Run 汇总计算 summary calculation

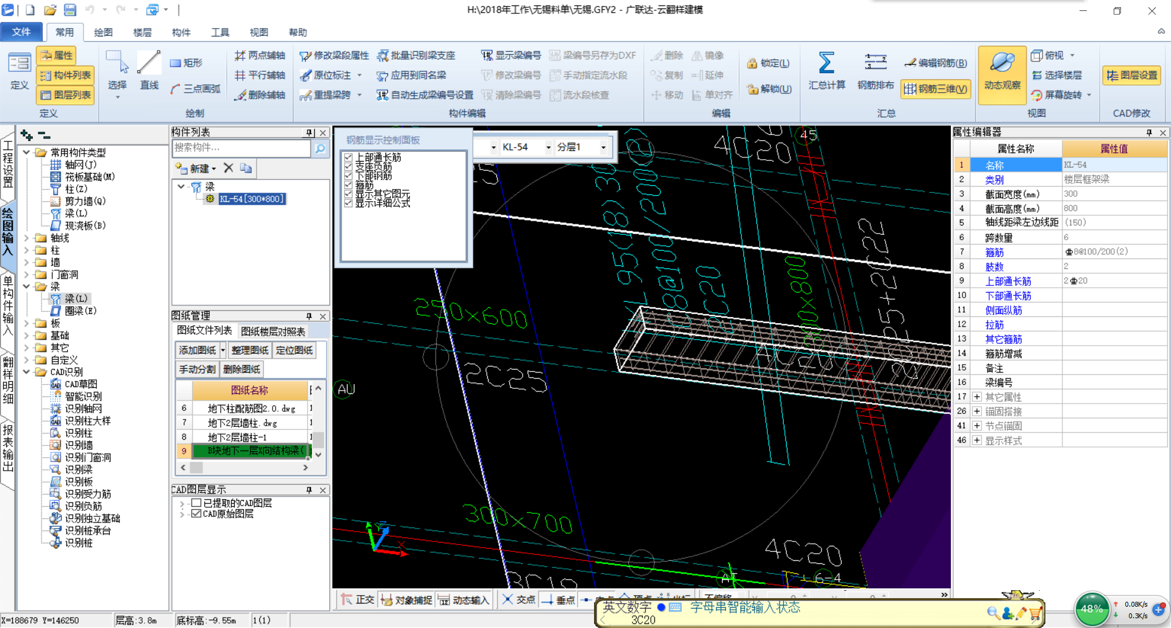pyautogui.click(x=826, y=71)
